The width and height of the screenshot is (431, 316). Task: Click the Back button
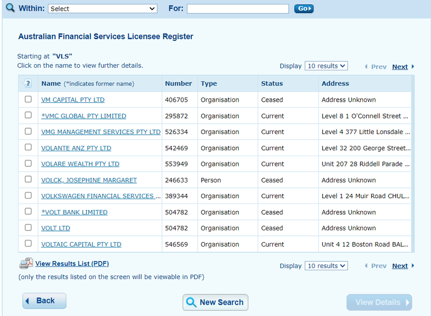point(44,300)
